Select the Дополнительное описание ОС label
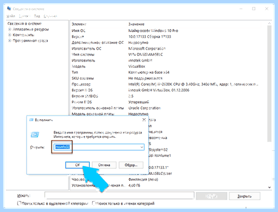 click(x=97, y=43)
